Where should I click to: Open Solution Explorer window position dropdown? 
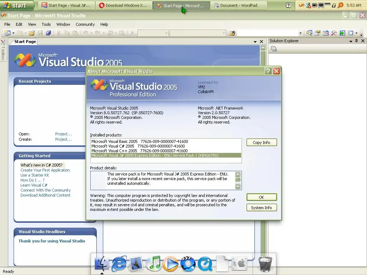click(x=351, y=41)
